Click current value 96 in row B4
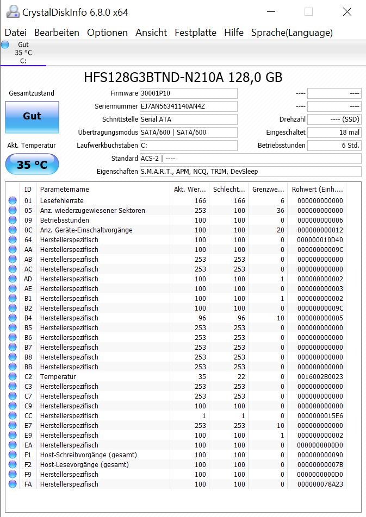366x517 pixels. 202,318
